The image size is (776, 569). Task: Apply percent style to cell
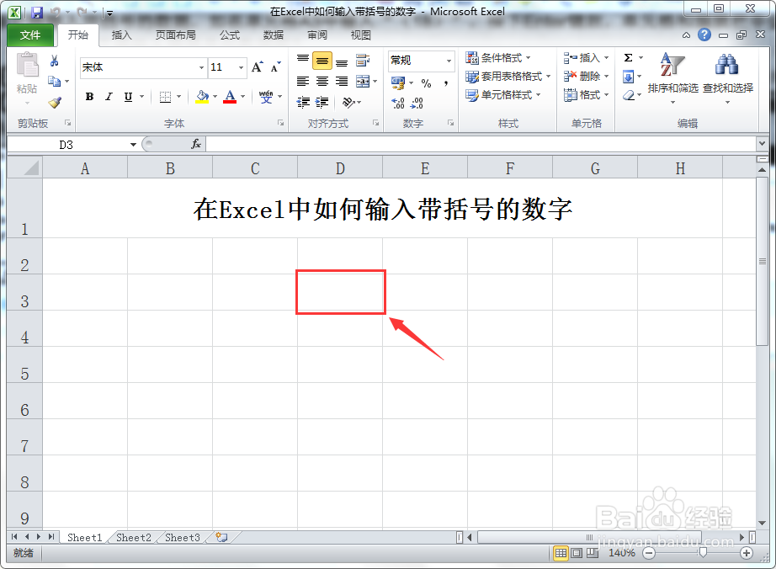point(426,83)
